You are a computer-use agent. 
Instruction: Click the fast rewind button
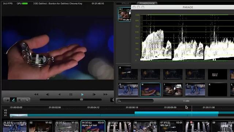36,95
